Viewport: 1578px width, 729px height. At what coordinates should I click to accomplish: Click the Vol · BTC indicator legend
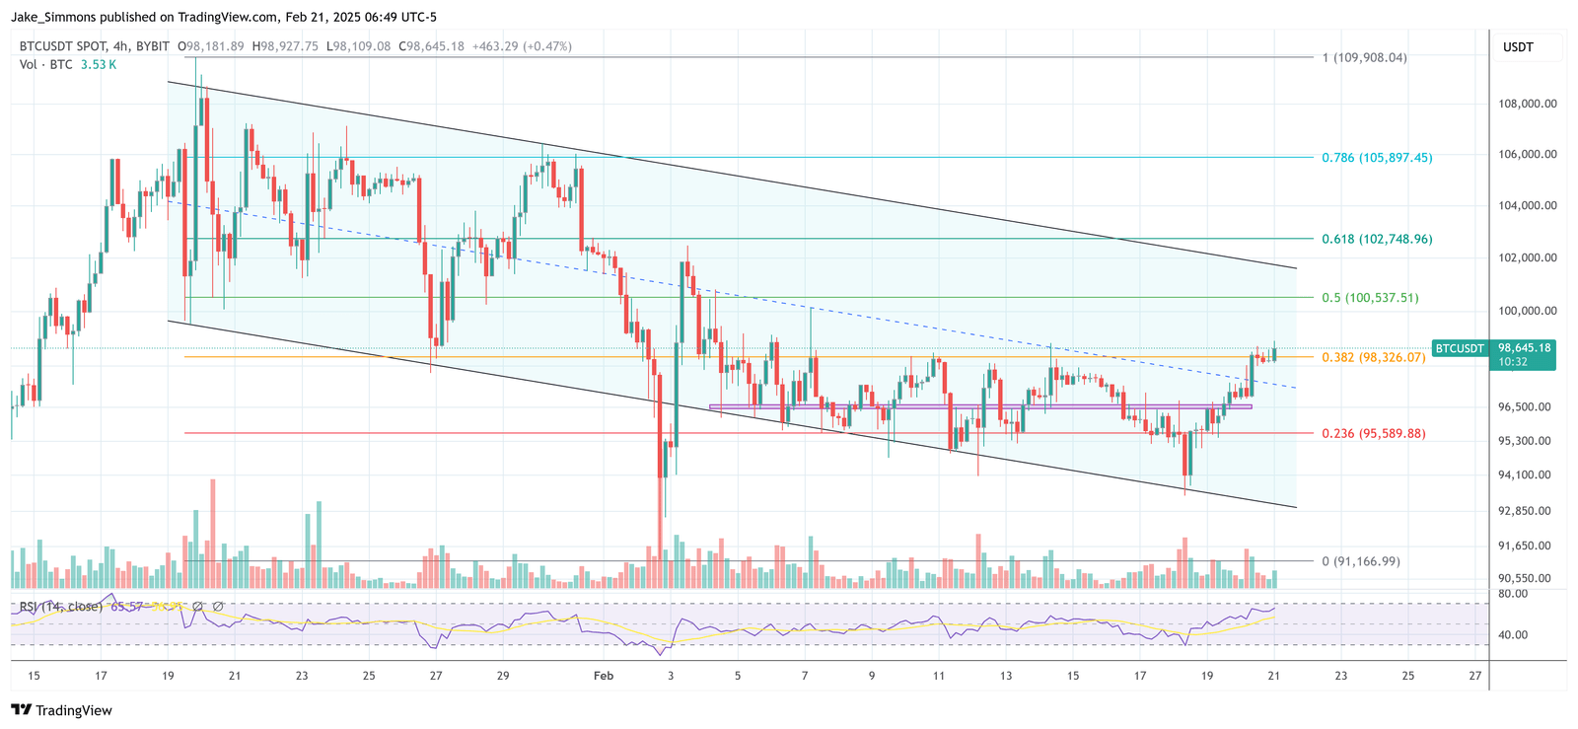click(45, 64)
